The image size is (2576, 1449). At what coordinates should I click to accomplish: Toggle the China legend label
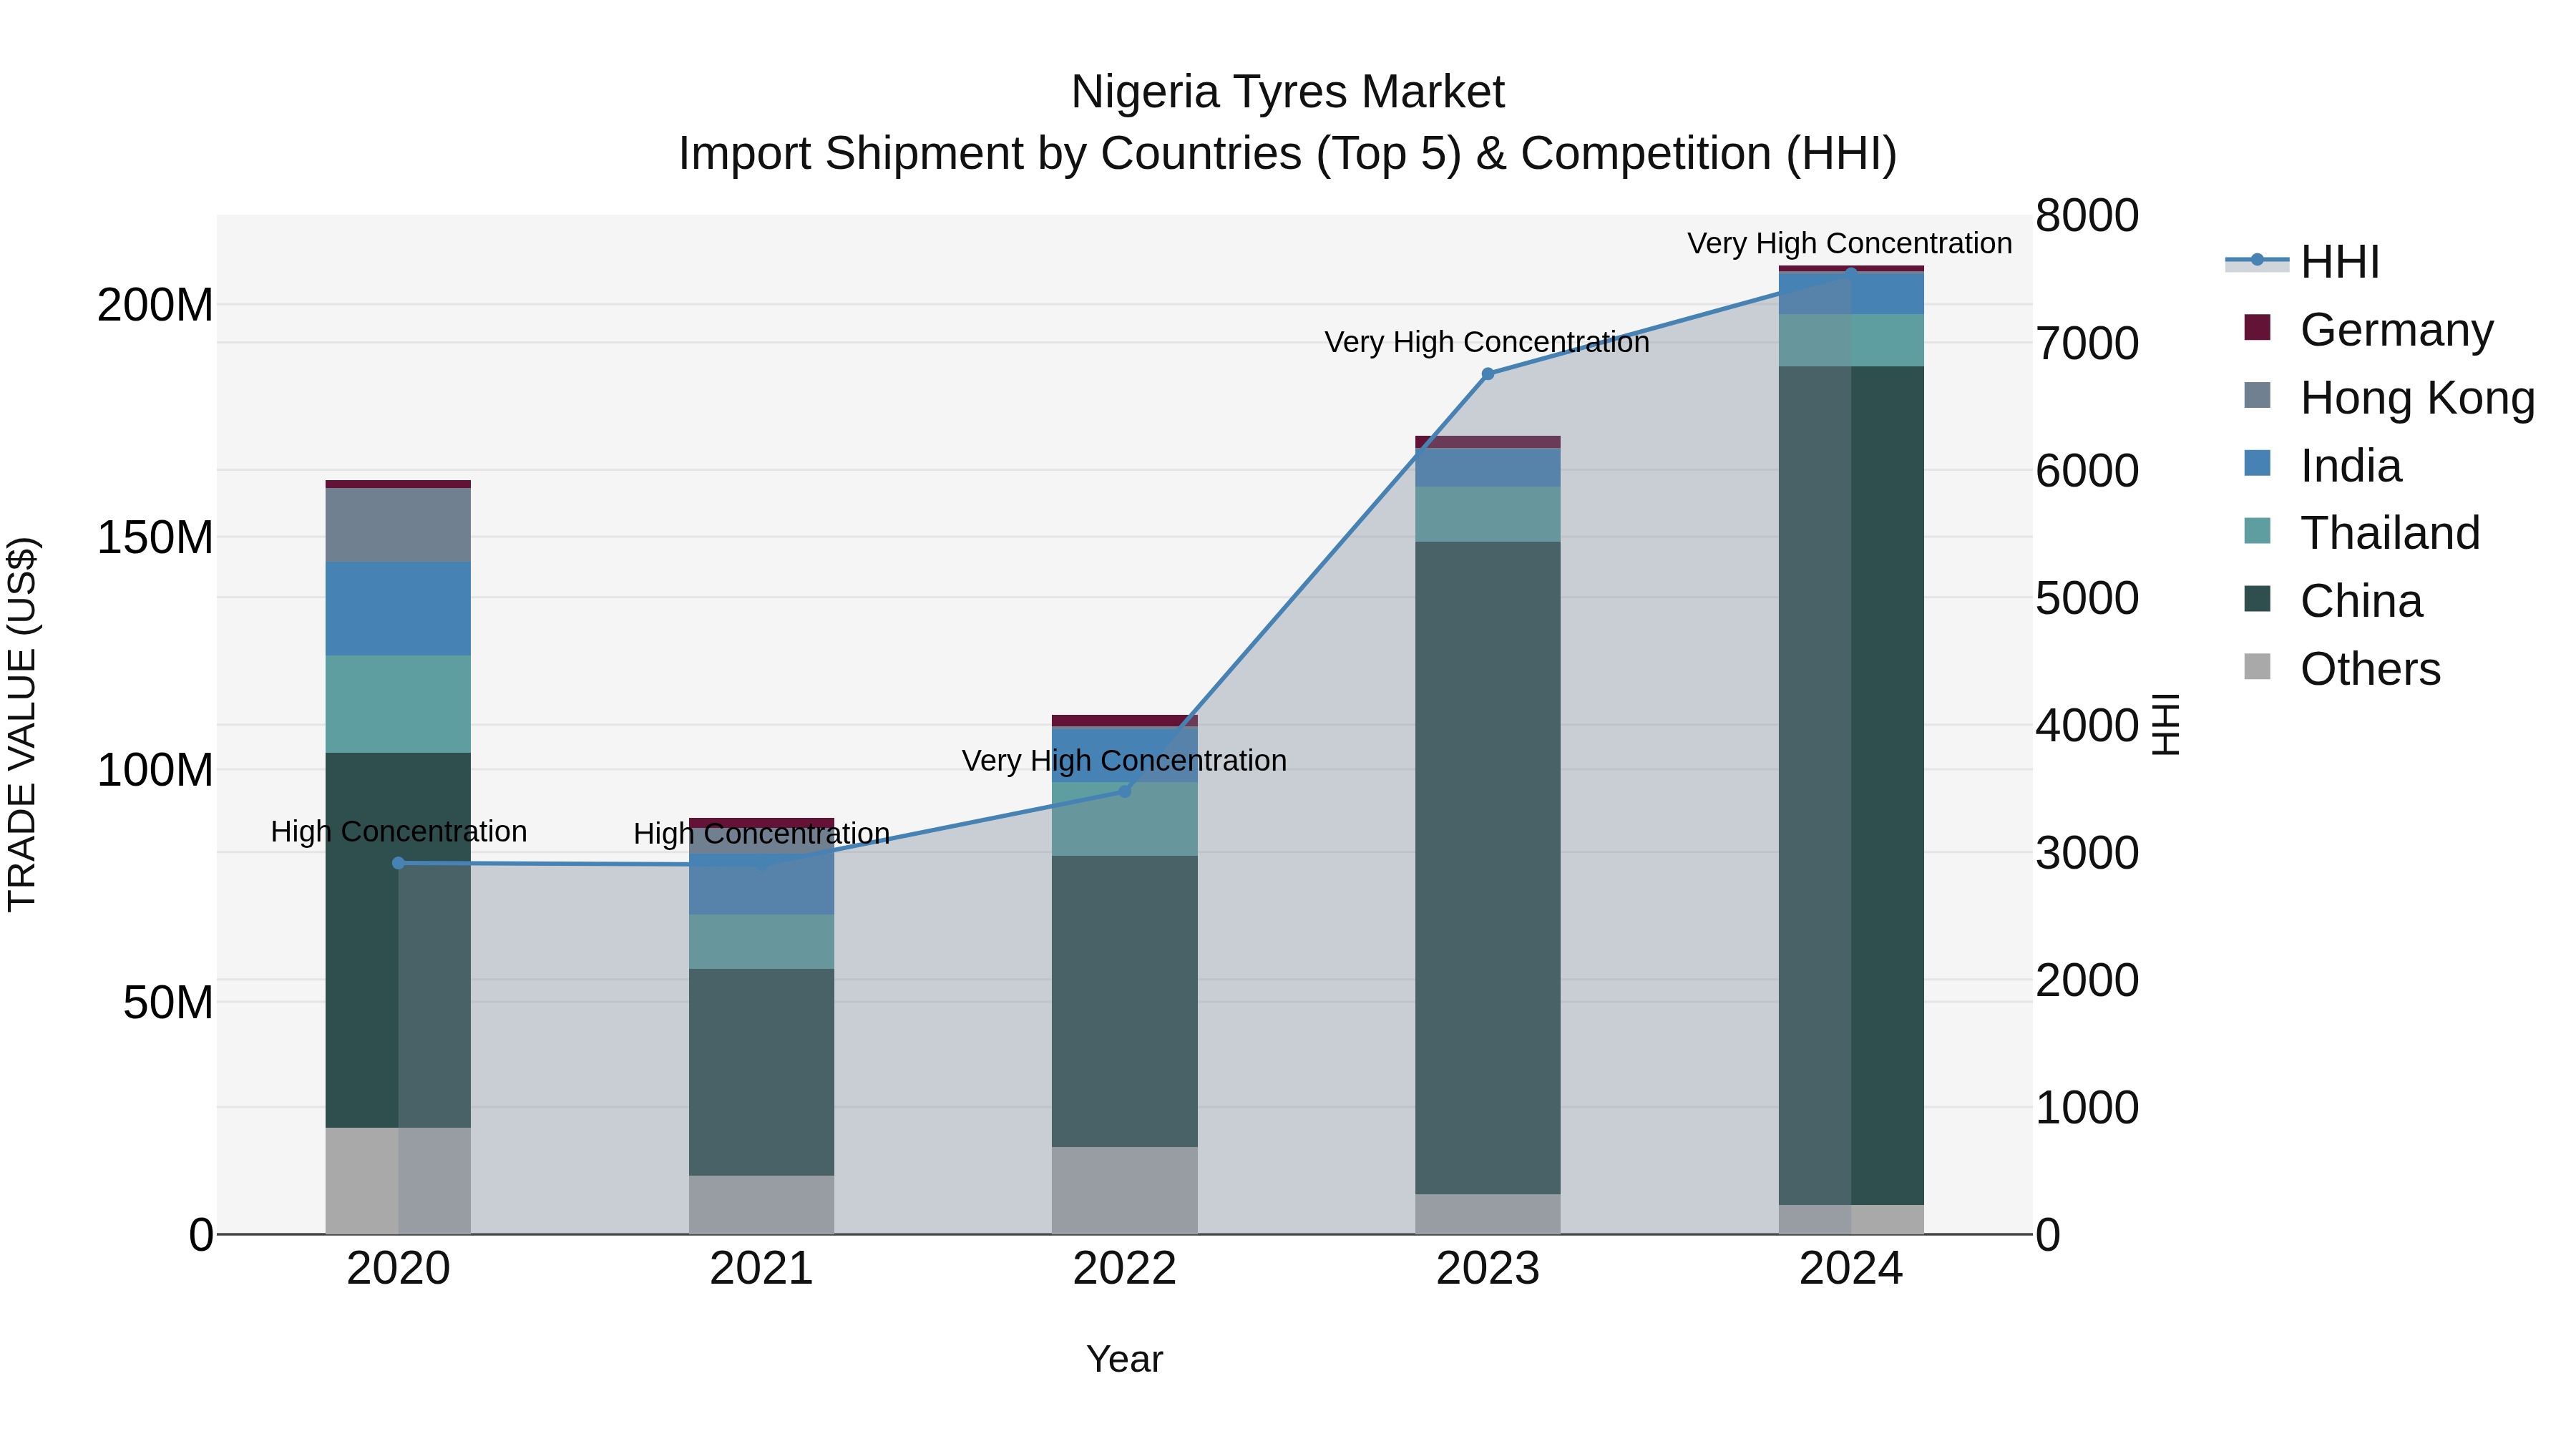click(2361, 601)
